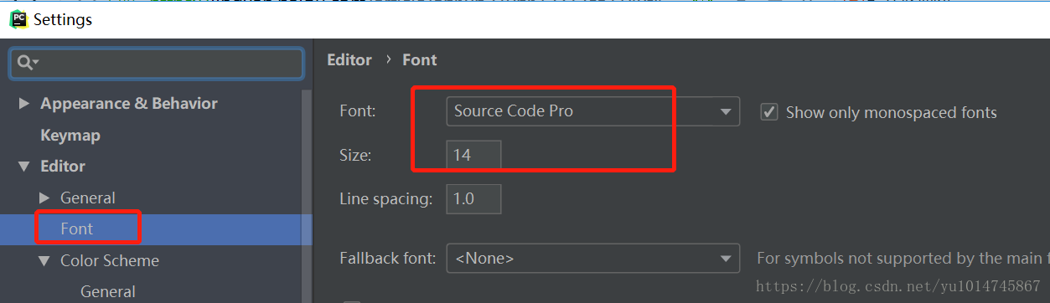Open the Color Scheme settings
Viewport: 1050px width, 303px height.
110,261
